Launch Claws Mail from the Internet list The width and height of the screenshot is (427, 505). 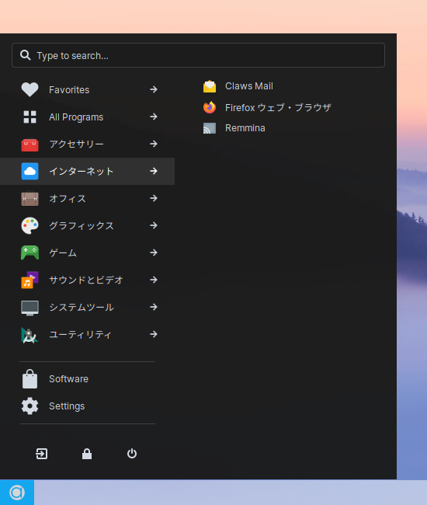[x=238, y=86]
